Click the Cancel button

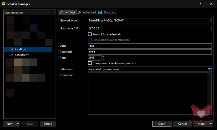pos(182,124)
